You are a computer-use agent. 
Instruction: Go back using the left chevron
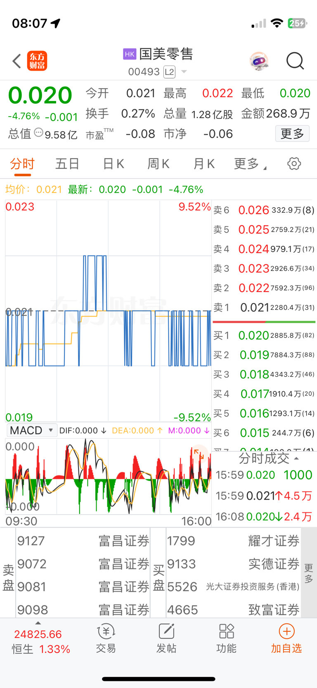click(x=17, y=61)
